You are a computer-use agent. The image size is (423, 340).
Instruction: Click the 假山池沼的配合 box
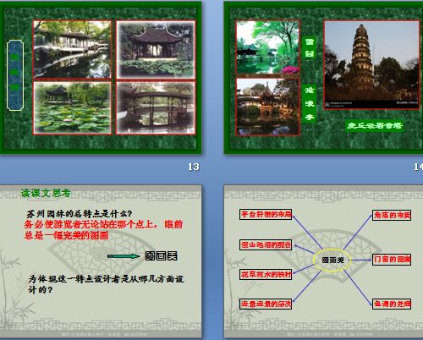click(266, 244)
